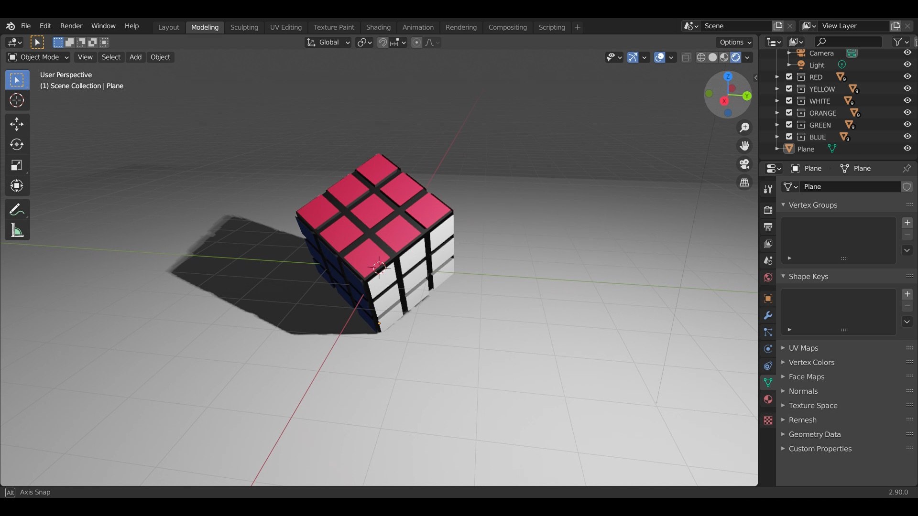Switch to UV Editing workspace tab
The width and height of the screenshot is (918, 516).
pyautogui.click(x=285, y=27)
